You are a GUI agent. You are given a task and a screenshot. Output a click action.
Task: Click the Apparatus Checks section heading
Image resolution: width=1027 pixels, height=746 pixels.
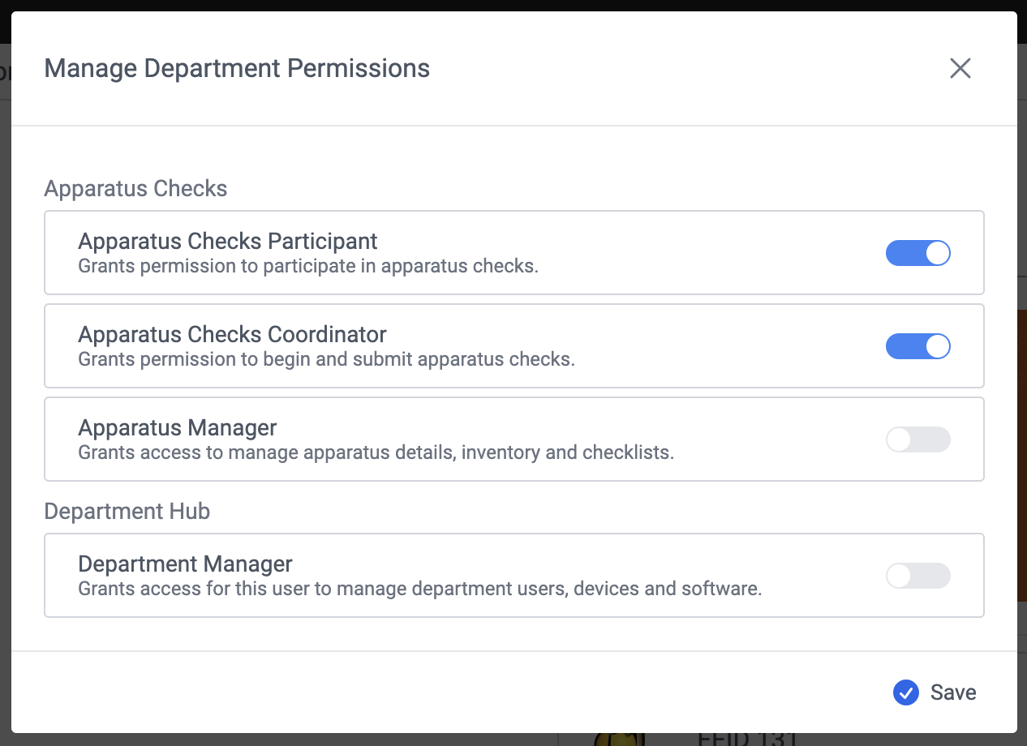coord(135,189)
